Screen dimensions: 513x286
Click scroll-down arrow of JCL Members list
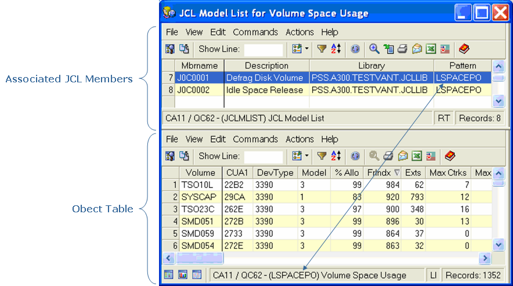coord(498,101)
